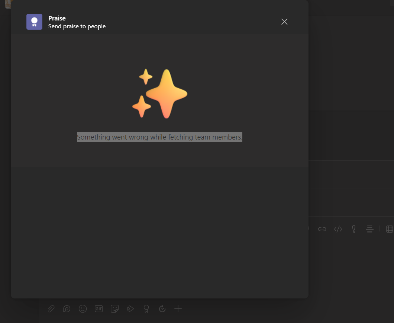This screenshot has height=323, width=394.
Task: Close the Praise dialog
Action: tap(284, 22)
